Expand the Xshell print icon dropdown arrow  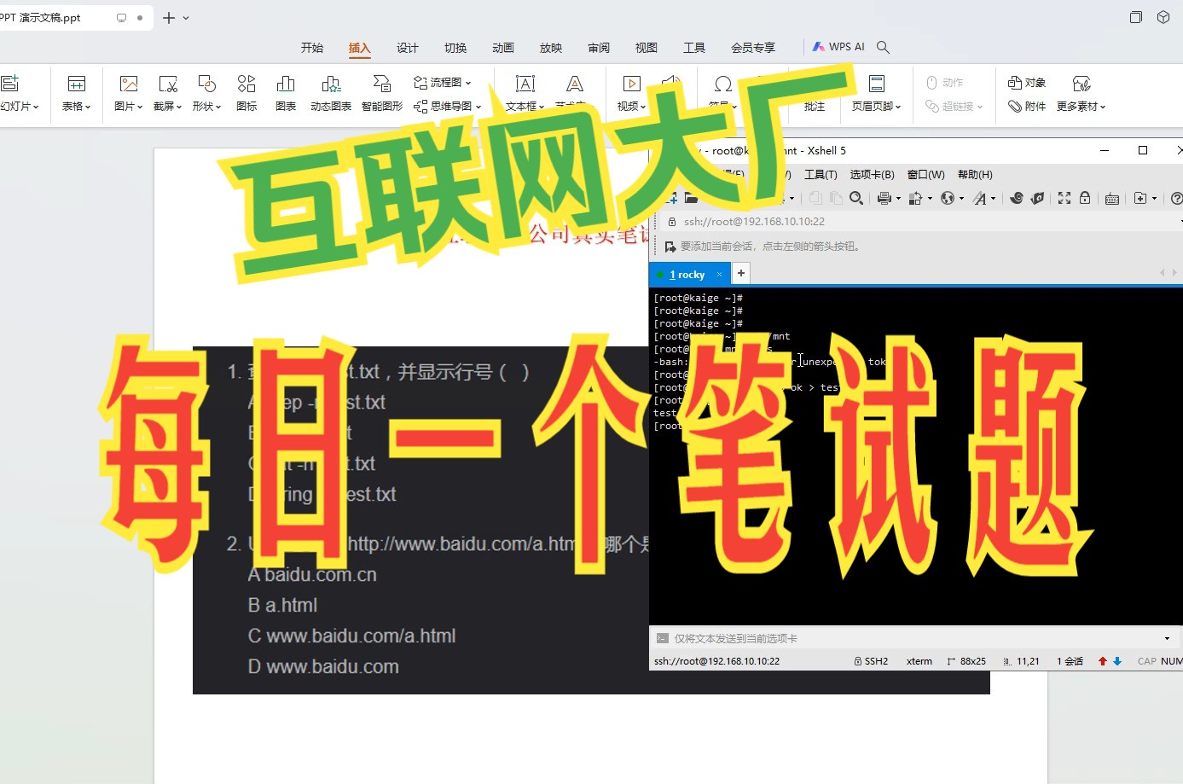tap(898, 199)
